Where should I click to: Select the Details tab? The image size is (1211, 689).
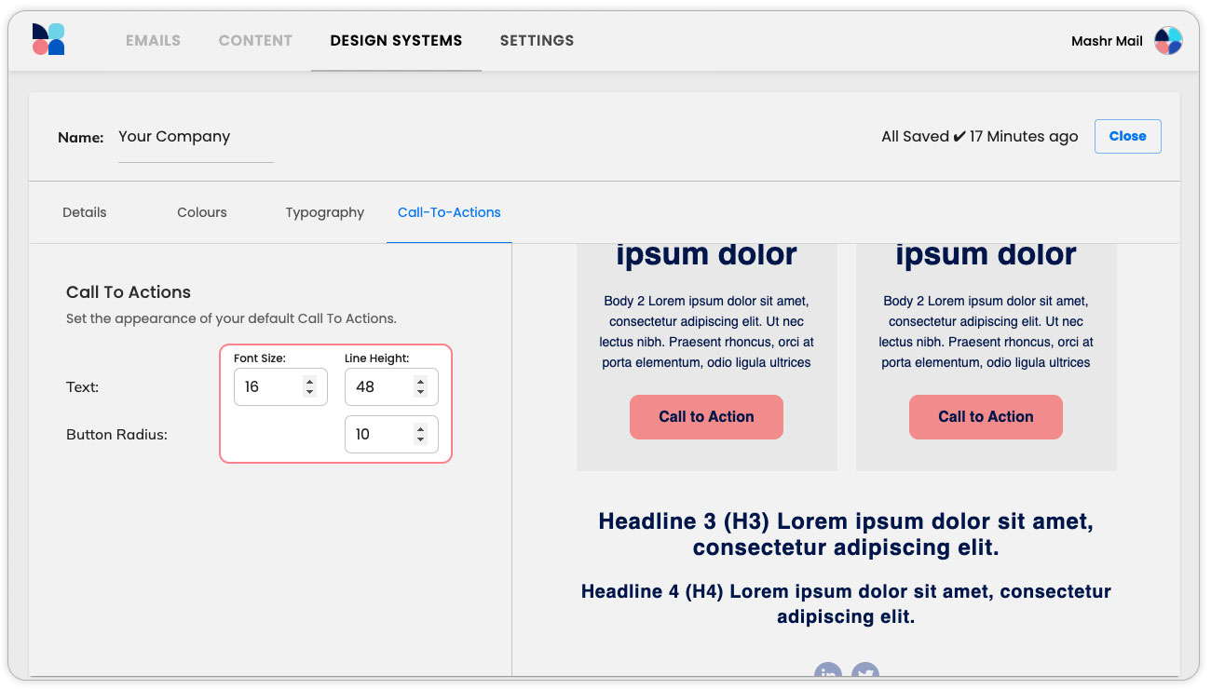(x=85, y=212)
